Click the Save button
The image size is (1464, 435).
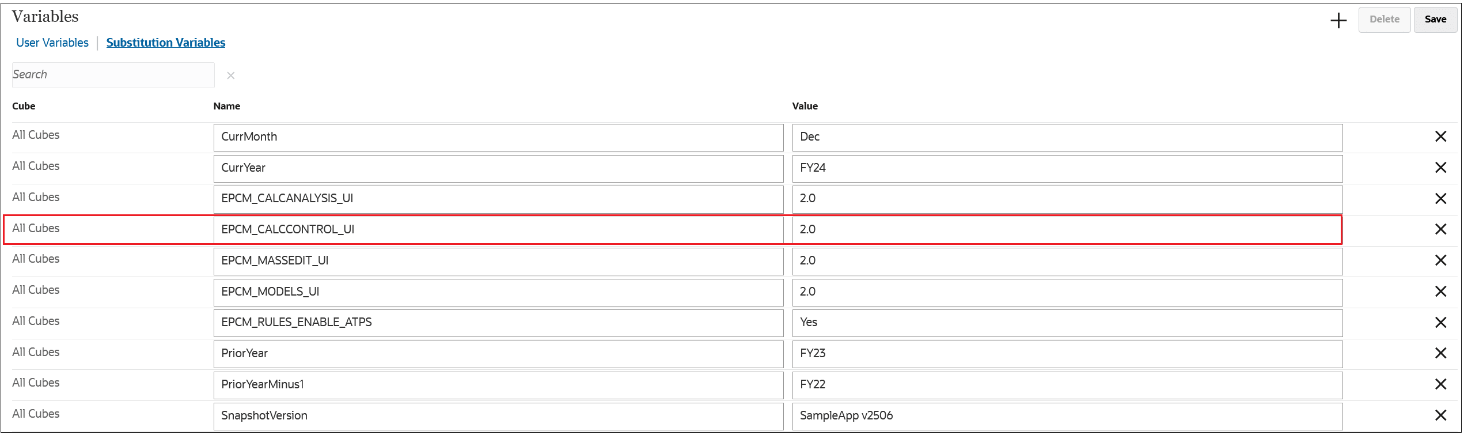point(1435,19)
